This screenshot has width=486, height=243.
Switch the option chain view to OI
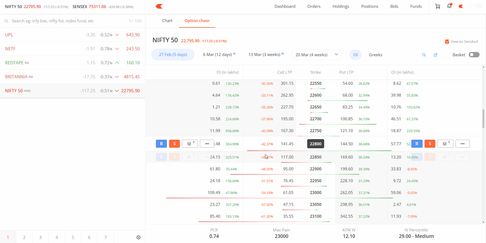click(355, 55)
